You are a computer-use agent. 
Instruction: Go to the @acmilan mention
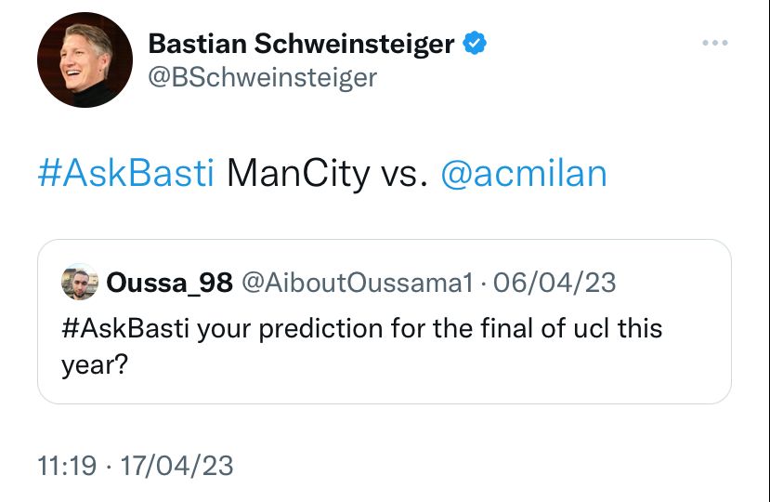click(x=523, y=174)
